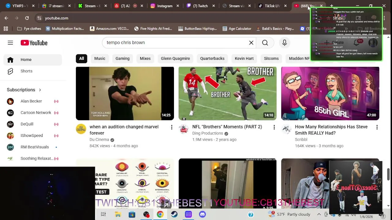This screenshot has width=392, height=220.
Task: Run search with the magnifier button
Action: 265,43
